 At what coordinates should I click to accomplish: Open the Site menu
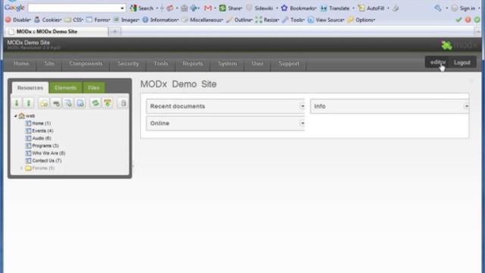coord(49,64)
